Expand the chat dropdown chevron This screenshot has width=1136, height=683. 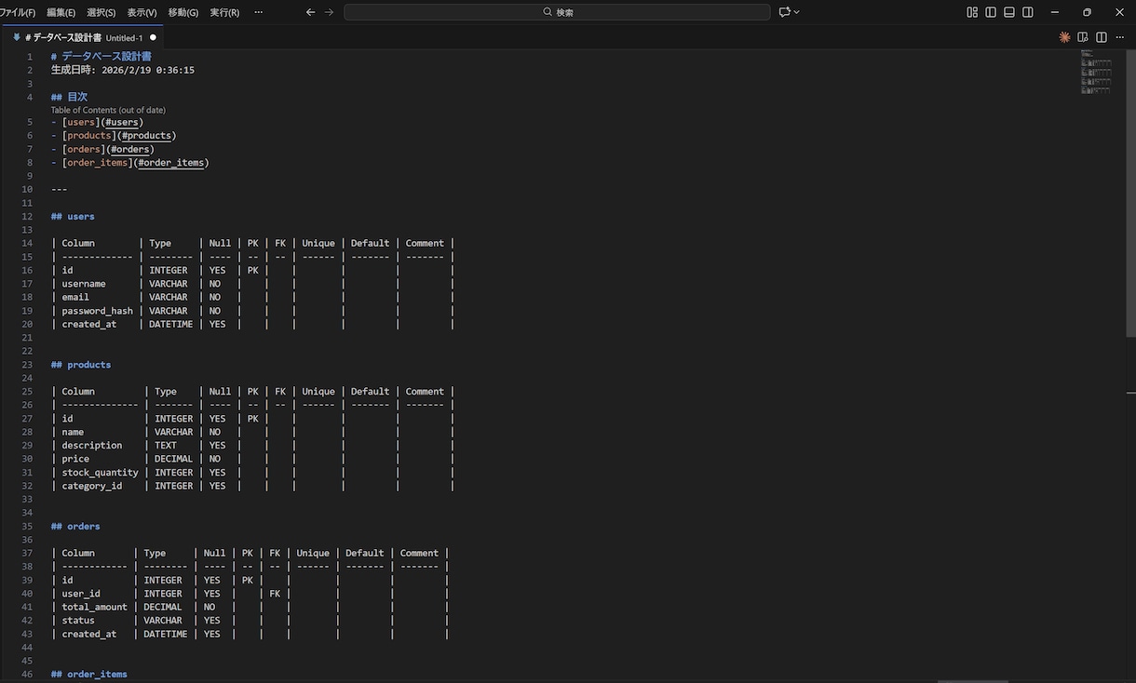pyautogui.click(x=797, y=12)
